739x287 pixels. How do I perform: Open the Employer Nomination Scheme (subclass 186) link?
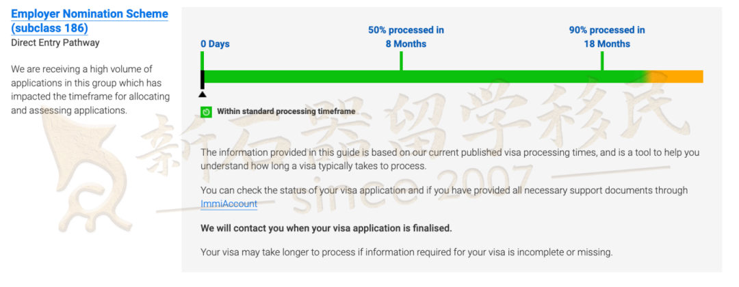[90, 20]
